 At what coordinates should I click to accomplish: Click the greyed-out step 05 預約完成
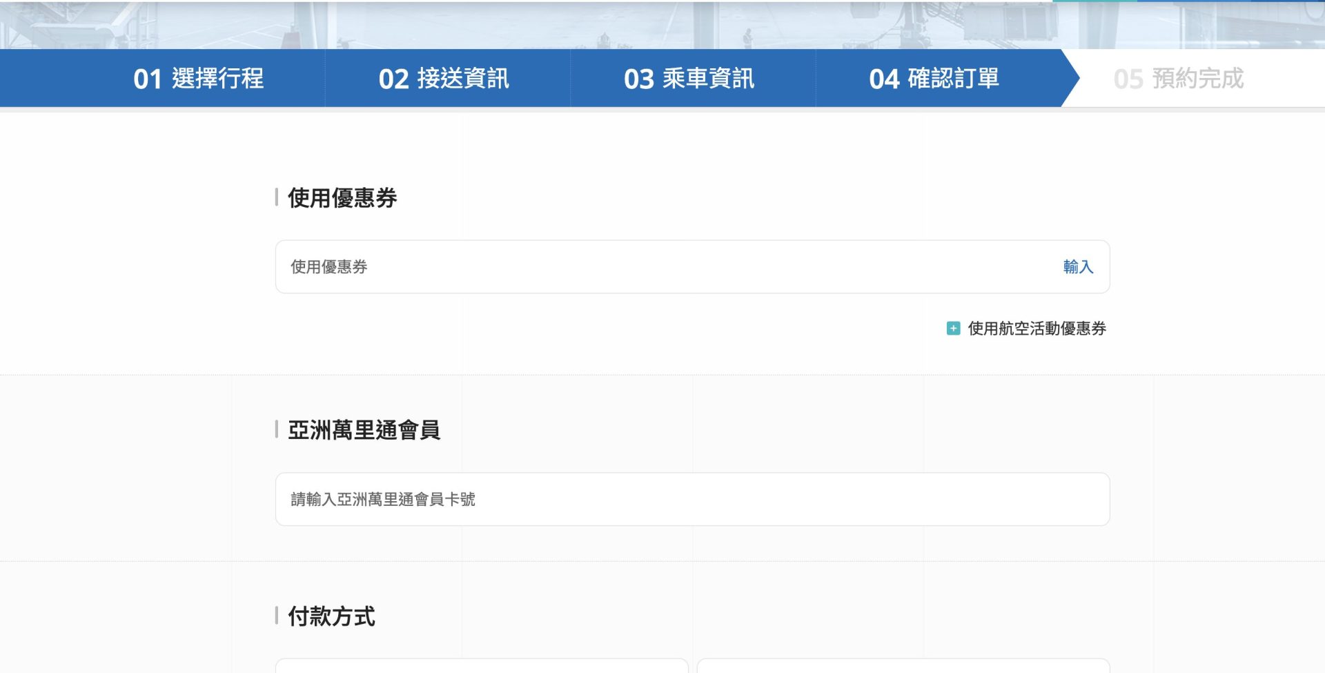[1178, 79]
